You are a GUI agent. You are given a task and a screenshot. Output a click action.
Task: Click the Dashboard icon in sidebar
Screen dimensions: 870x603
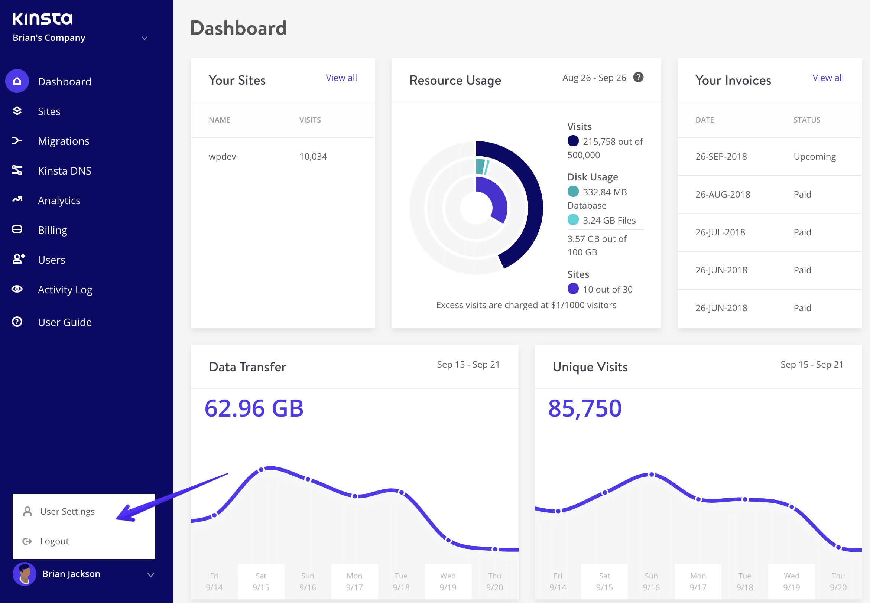coord(17,81)
